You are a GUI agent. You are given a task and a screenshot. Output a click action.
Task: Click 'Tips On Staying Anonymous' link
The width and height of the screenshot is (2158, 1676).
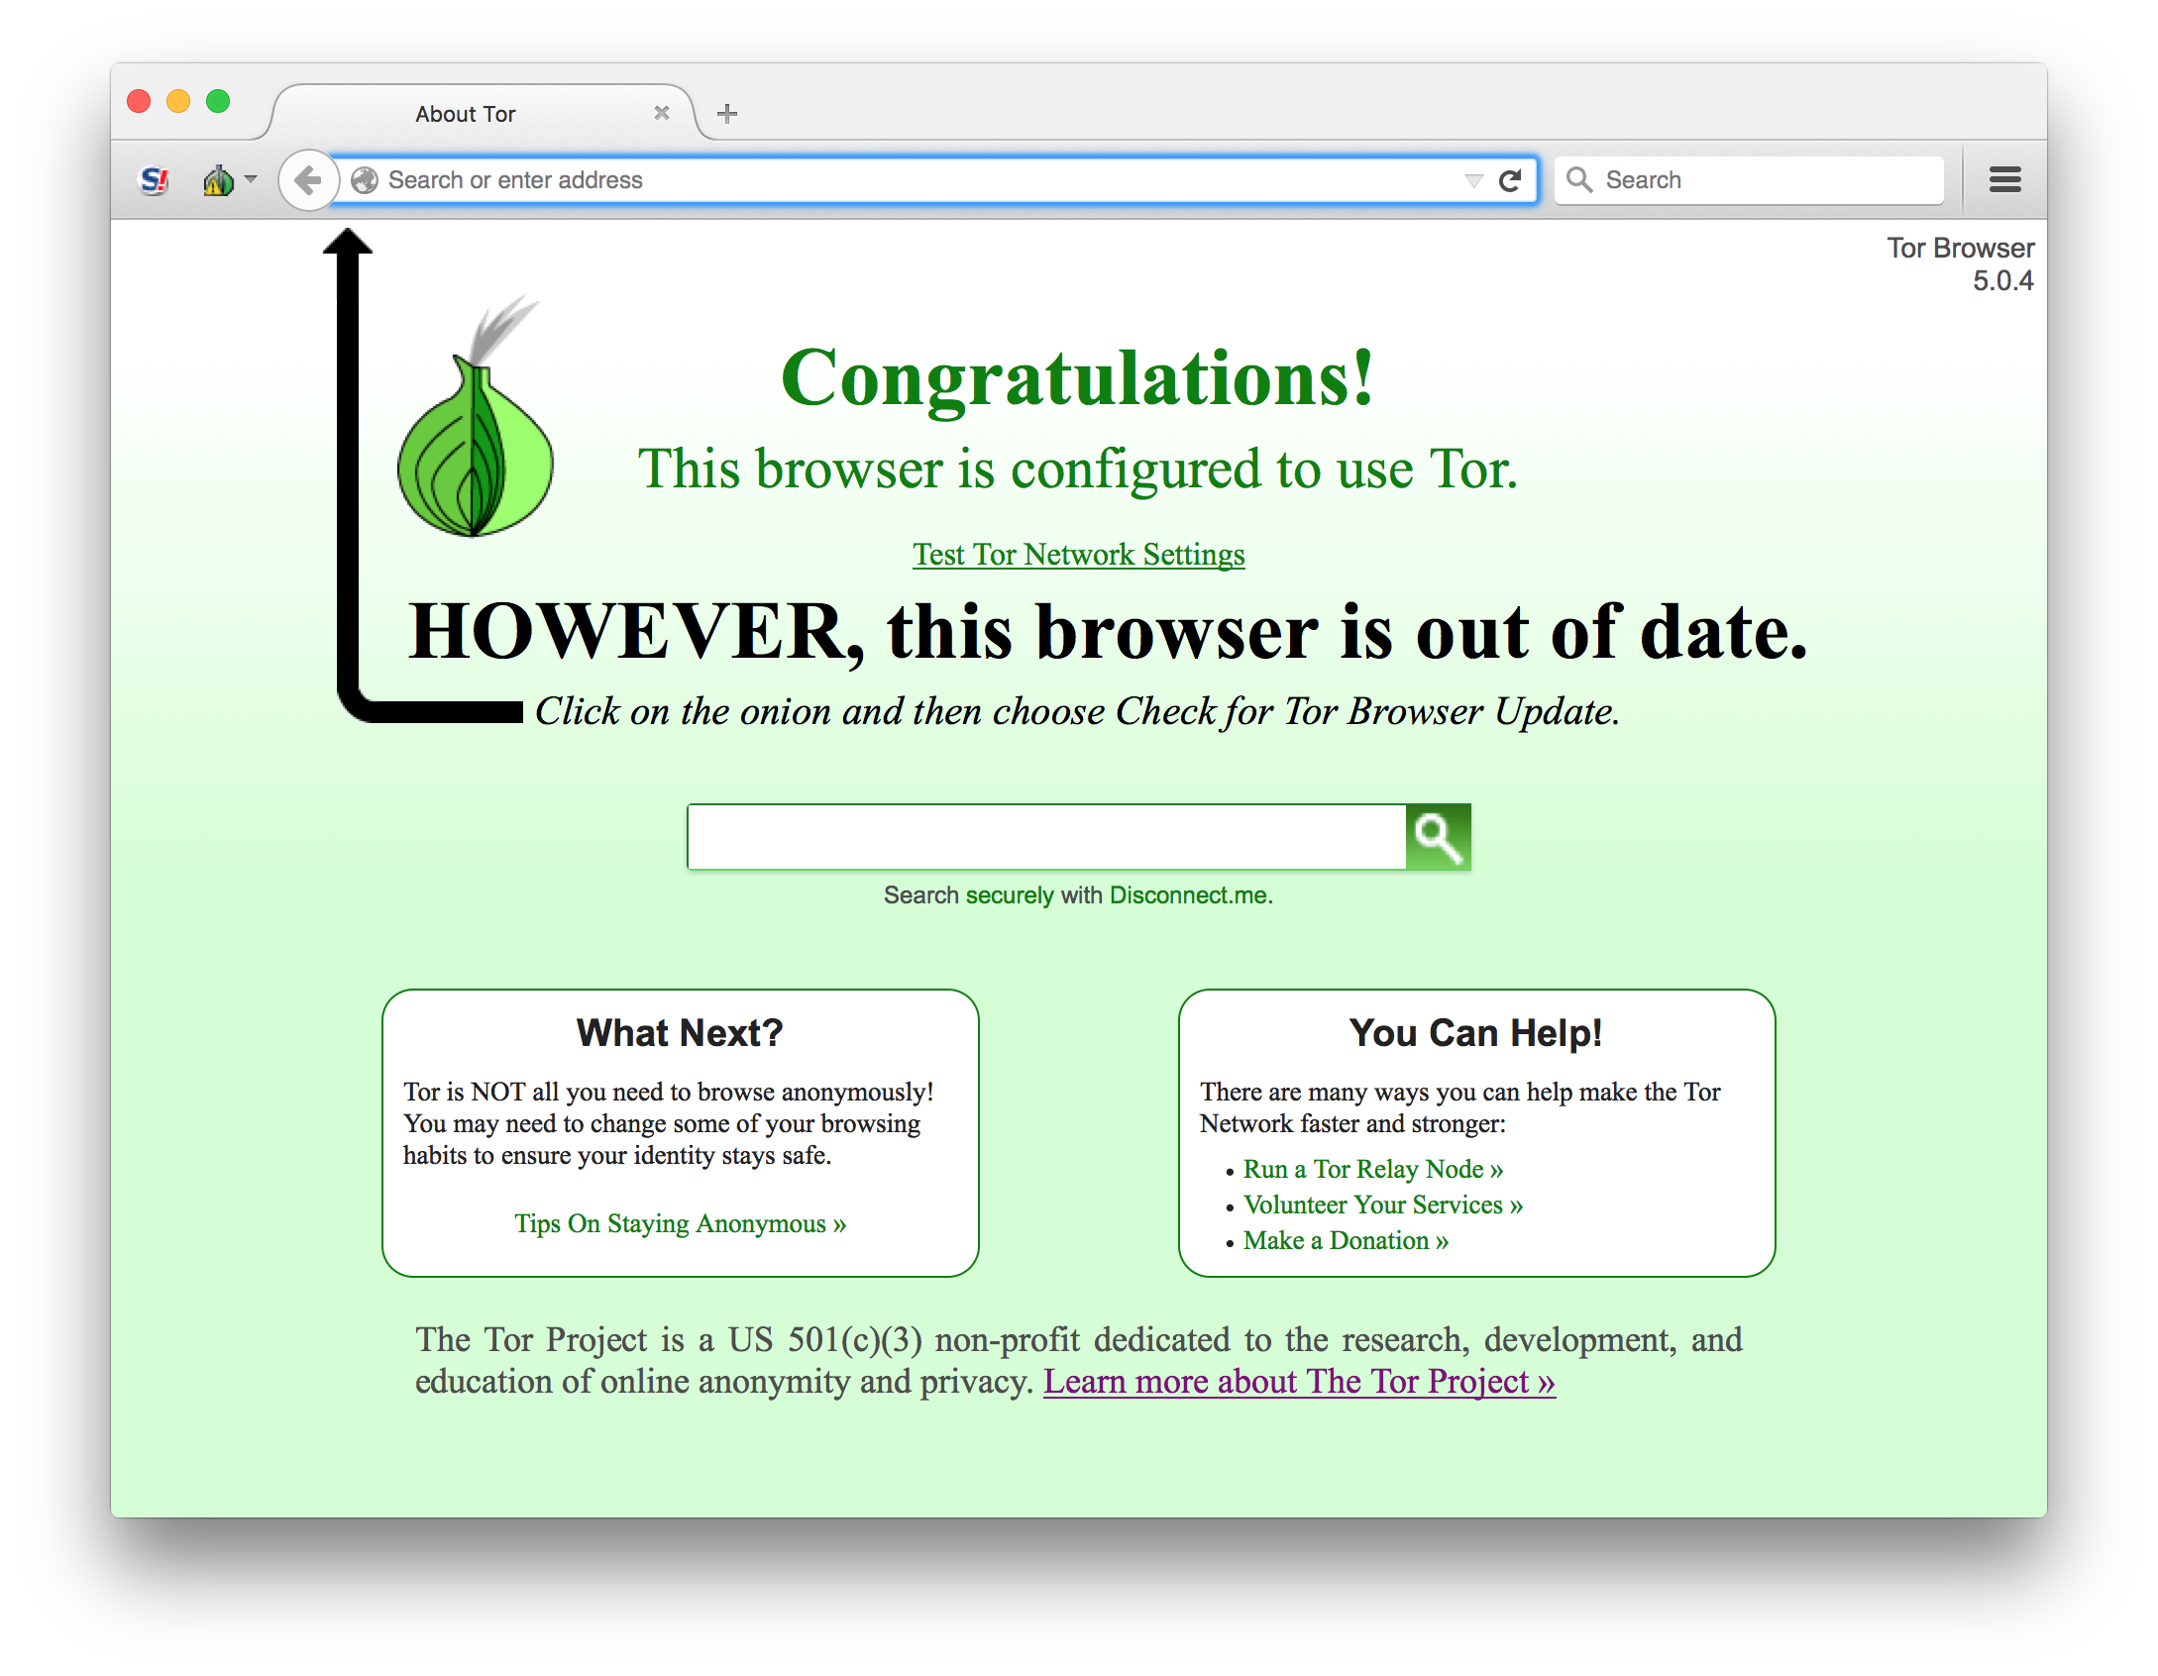(685, 1222)
